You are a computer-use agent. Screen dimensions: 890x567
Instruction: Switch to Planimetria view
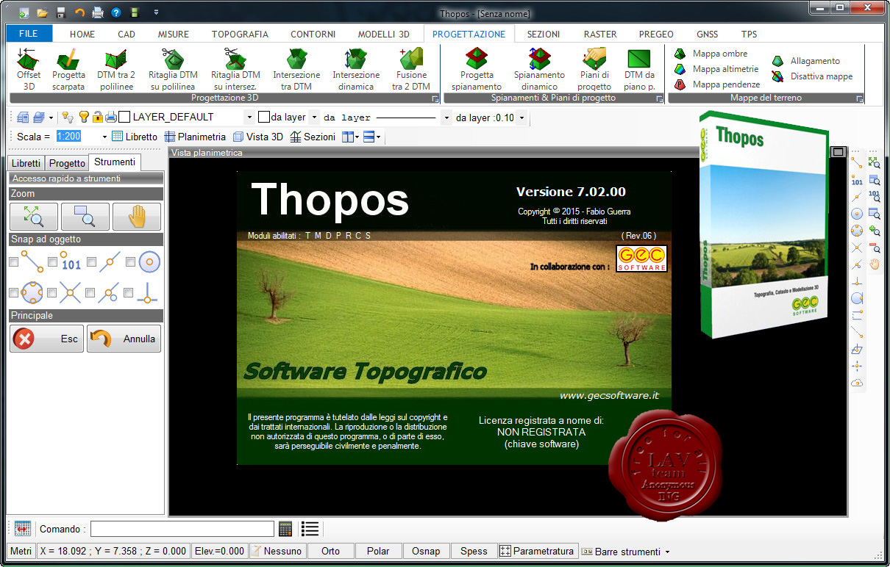[195, 137]
